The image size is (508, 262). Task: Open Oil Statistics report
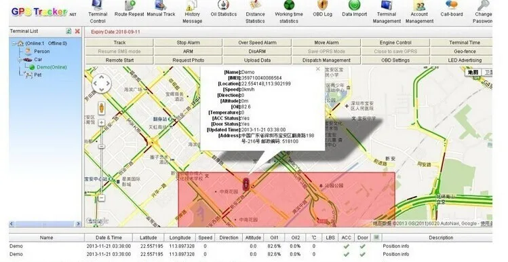224,9
